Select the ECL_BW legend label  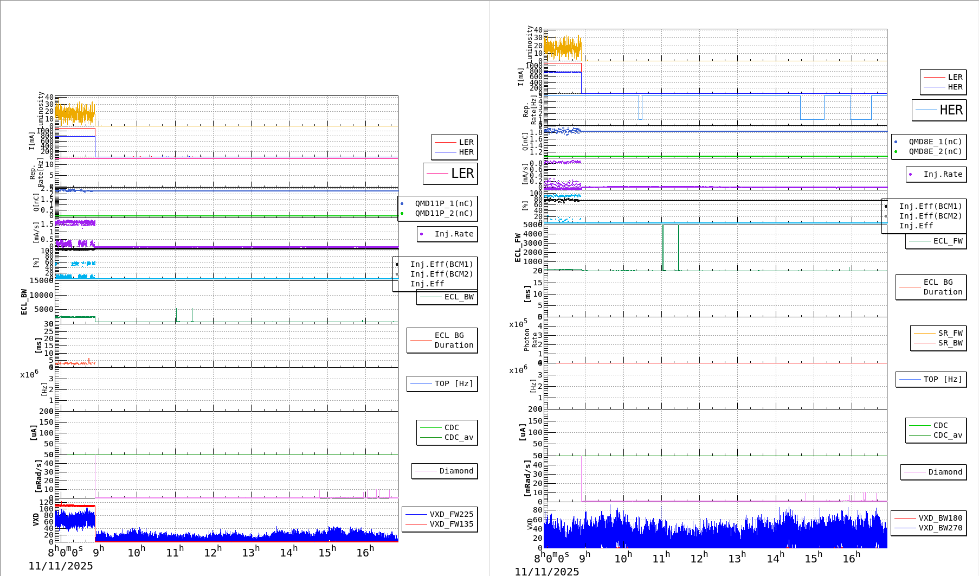[459, 297]
